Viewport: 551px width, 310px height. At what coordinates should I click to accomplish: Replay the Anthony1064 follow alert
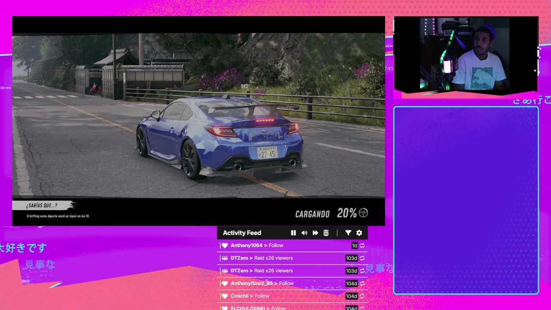362,245
